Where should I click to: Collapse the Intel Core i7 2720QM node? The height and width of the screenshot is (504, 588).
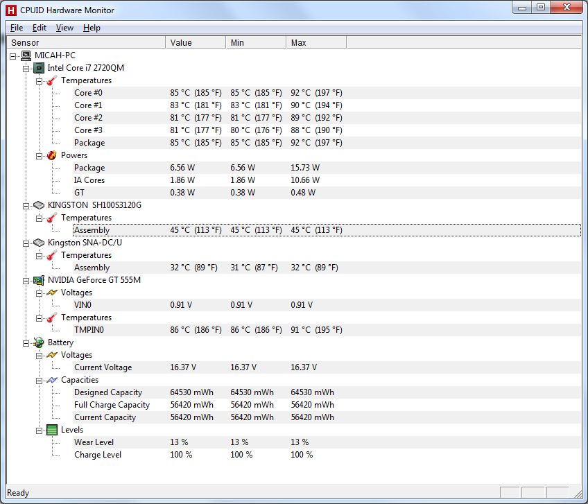26,69
